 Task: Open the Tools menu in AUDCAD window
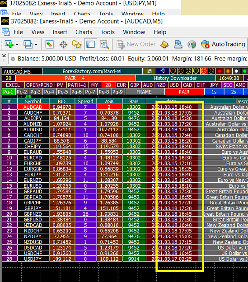108,32
